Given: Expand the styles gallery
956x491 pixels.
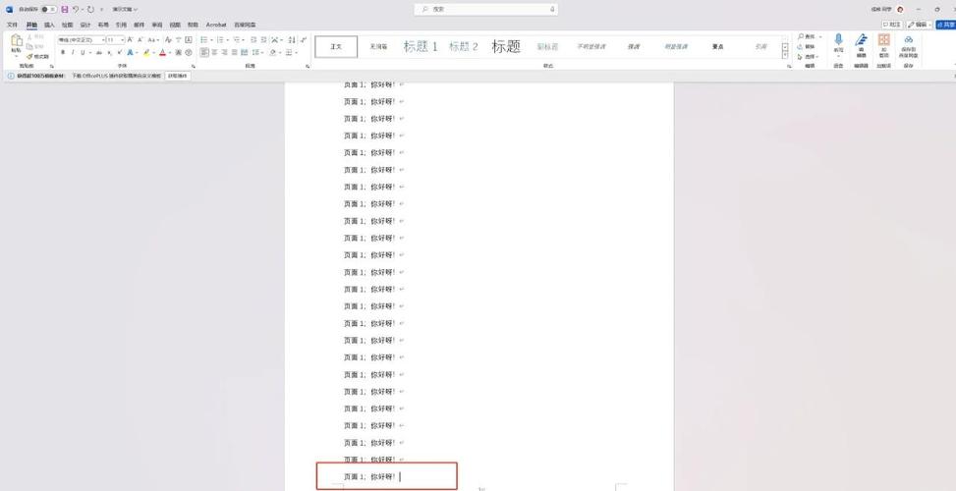Looking at the screenshot, I should (x=785, y=55).
